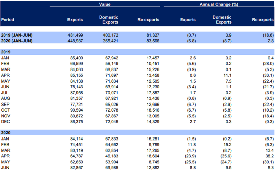
Task: Click the Annual Change (%) header
Action: [219, 4]
